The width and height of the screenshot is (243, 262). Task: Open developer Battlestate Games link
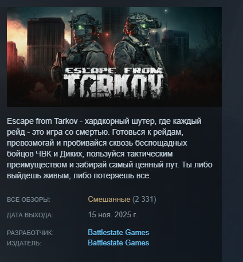(119, 233)
